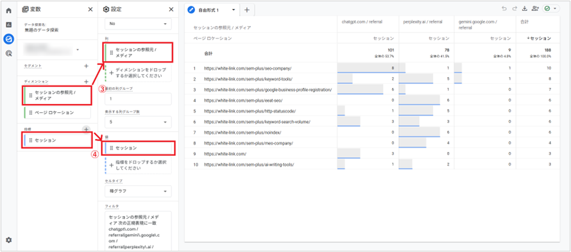The width and height of the screenshot is (571, 252).
Task: Undo the last change in exploration
Action: pyautogui.click(x=504, y=9)
